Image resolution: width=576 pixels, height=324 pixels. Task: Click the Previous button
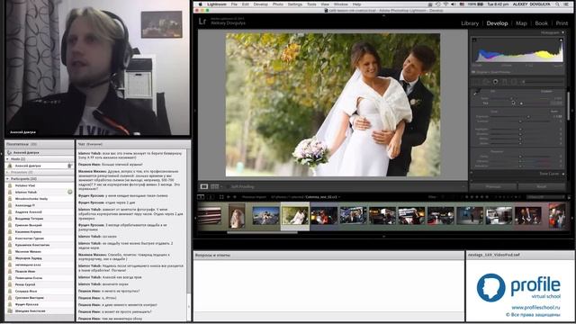(493, 186)
